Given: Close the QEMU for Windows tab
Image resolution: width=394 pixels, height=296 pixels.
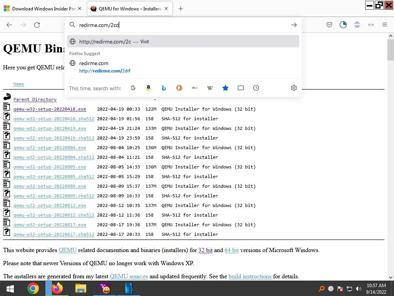Looking at the screenshot, I should [x=166, y=8].
